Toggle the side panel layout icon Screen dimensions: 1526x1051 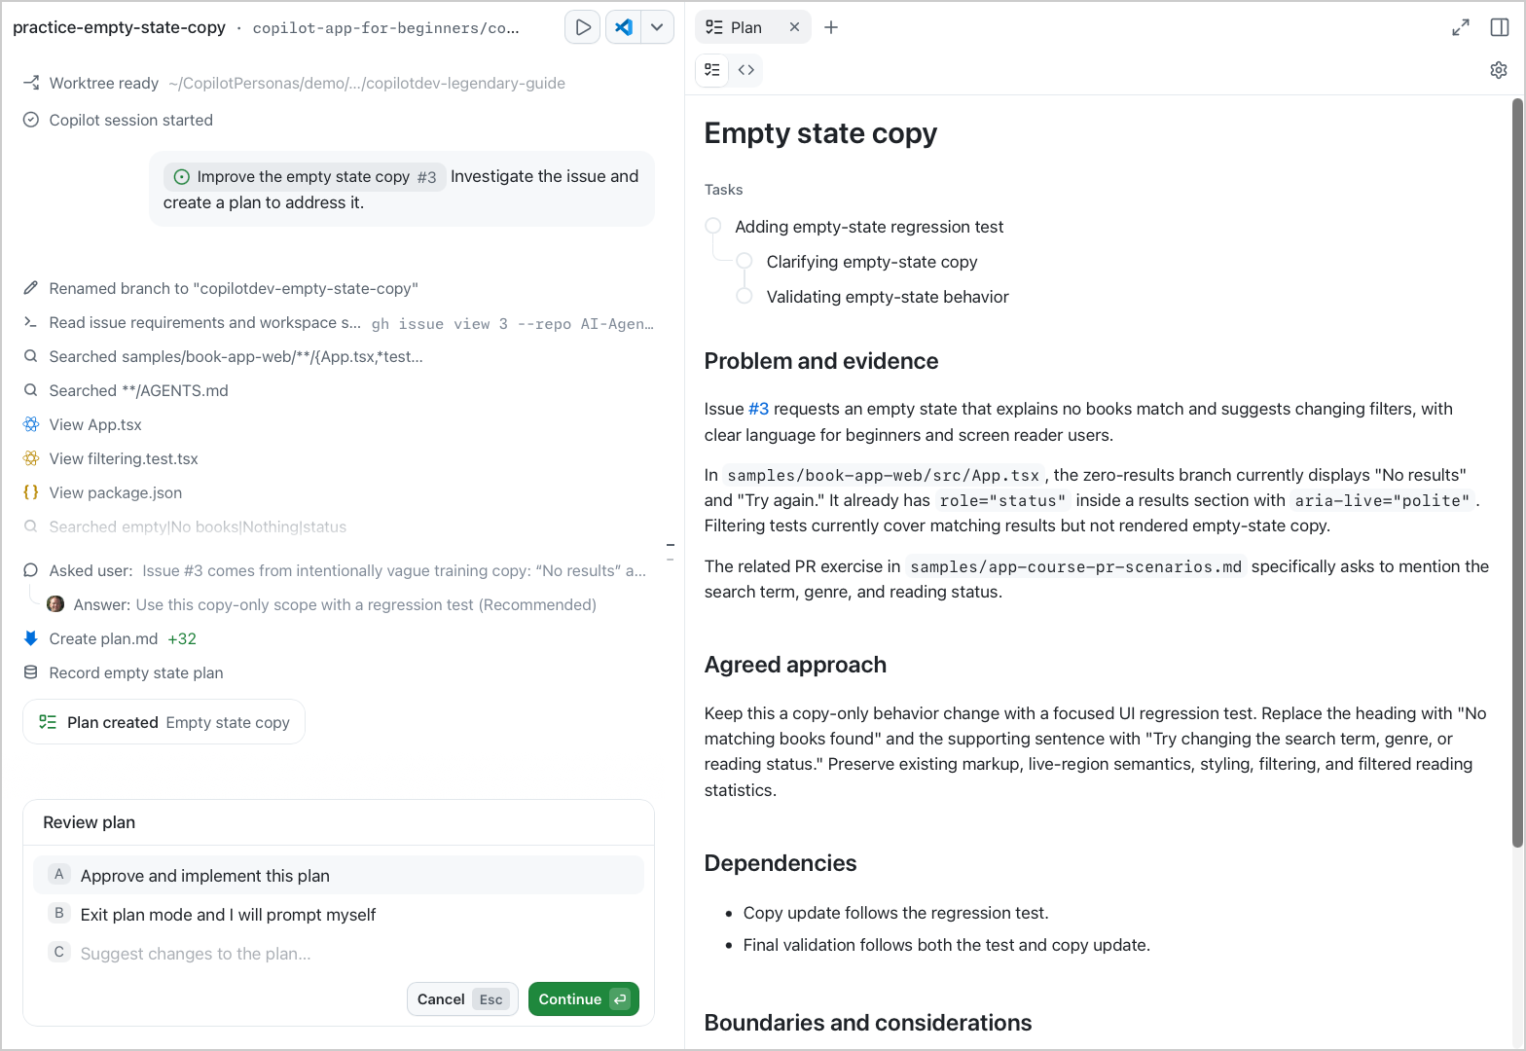[1500, 27]
